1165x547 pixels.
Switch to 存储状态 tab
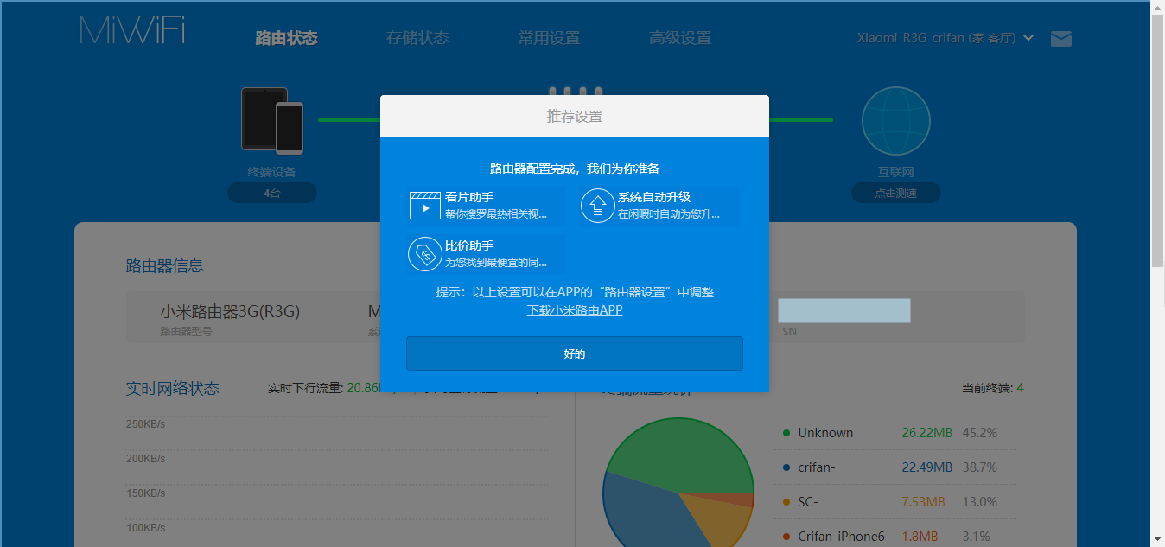(418, 38)
